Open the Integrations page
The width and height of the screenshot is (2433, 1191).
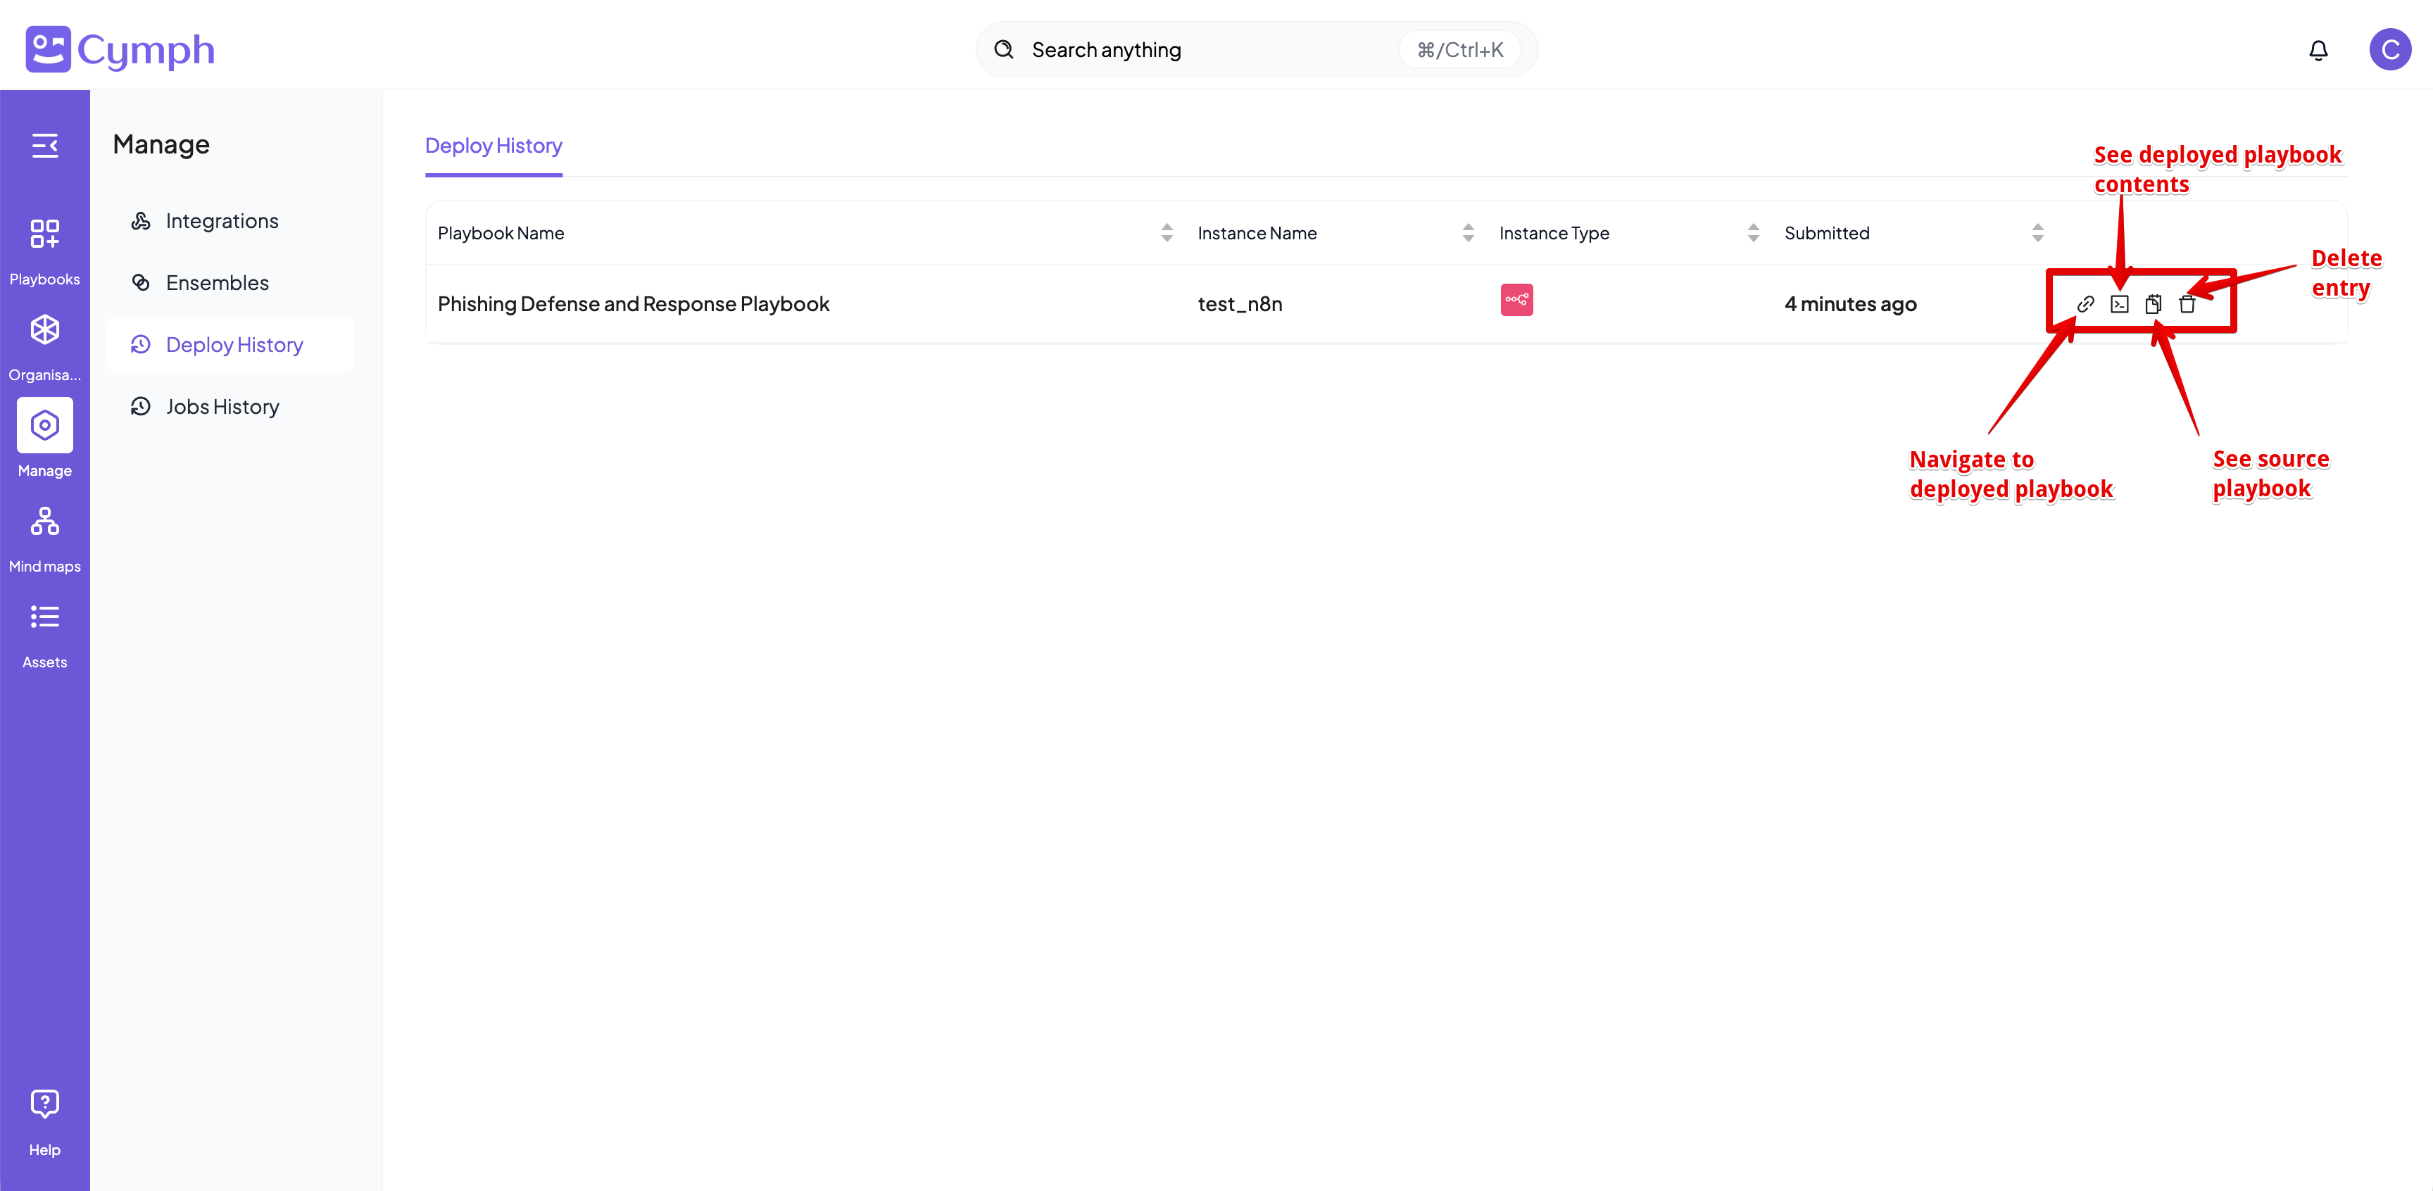222,220
